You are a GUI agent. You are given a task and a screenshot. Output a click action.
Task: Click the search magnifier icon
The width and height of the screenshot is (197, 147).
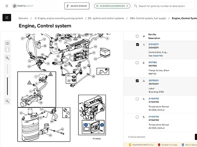(x=135, y=6)
